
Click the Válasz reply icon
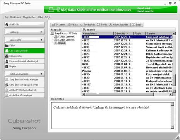click(69, 24)
